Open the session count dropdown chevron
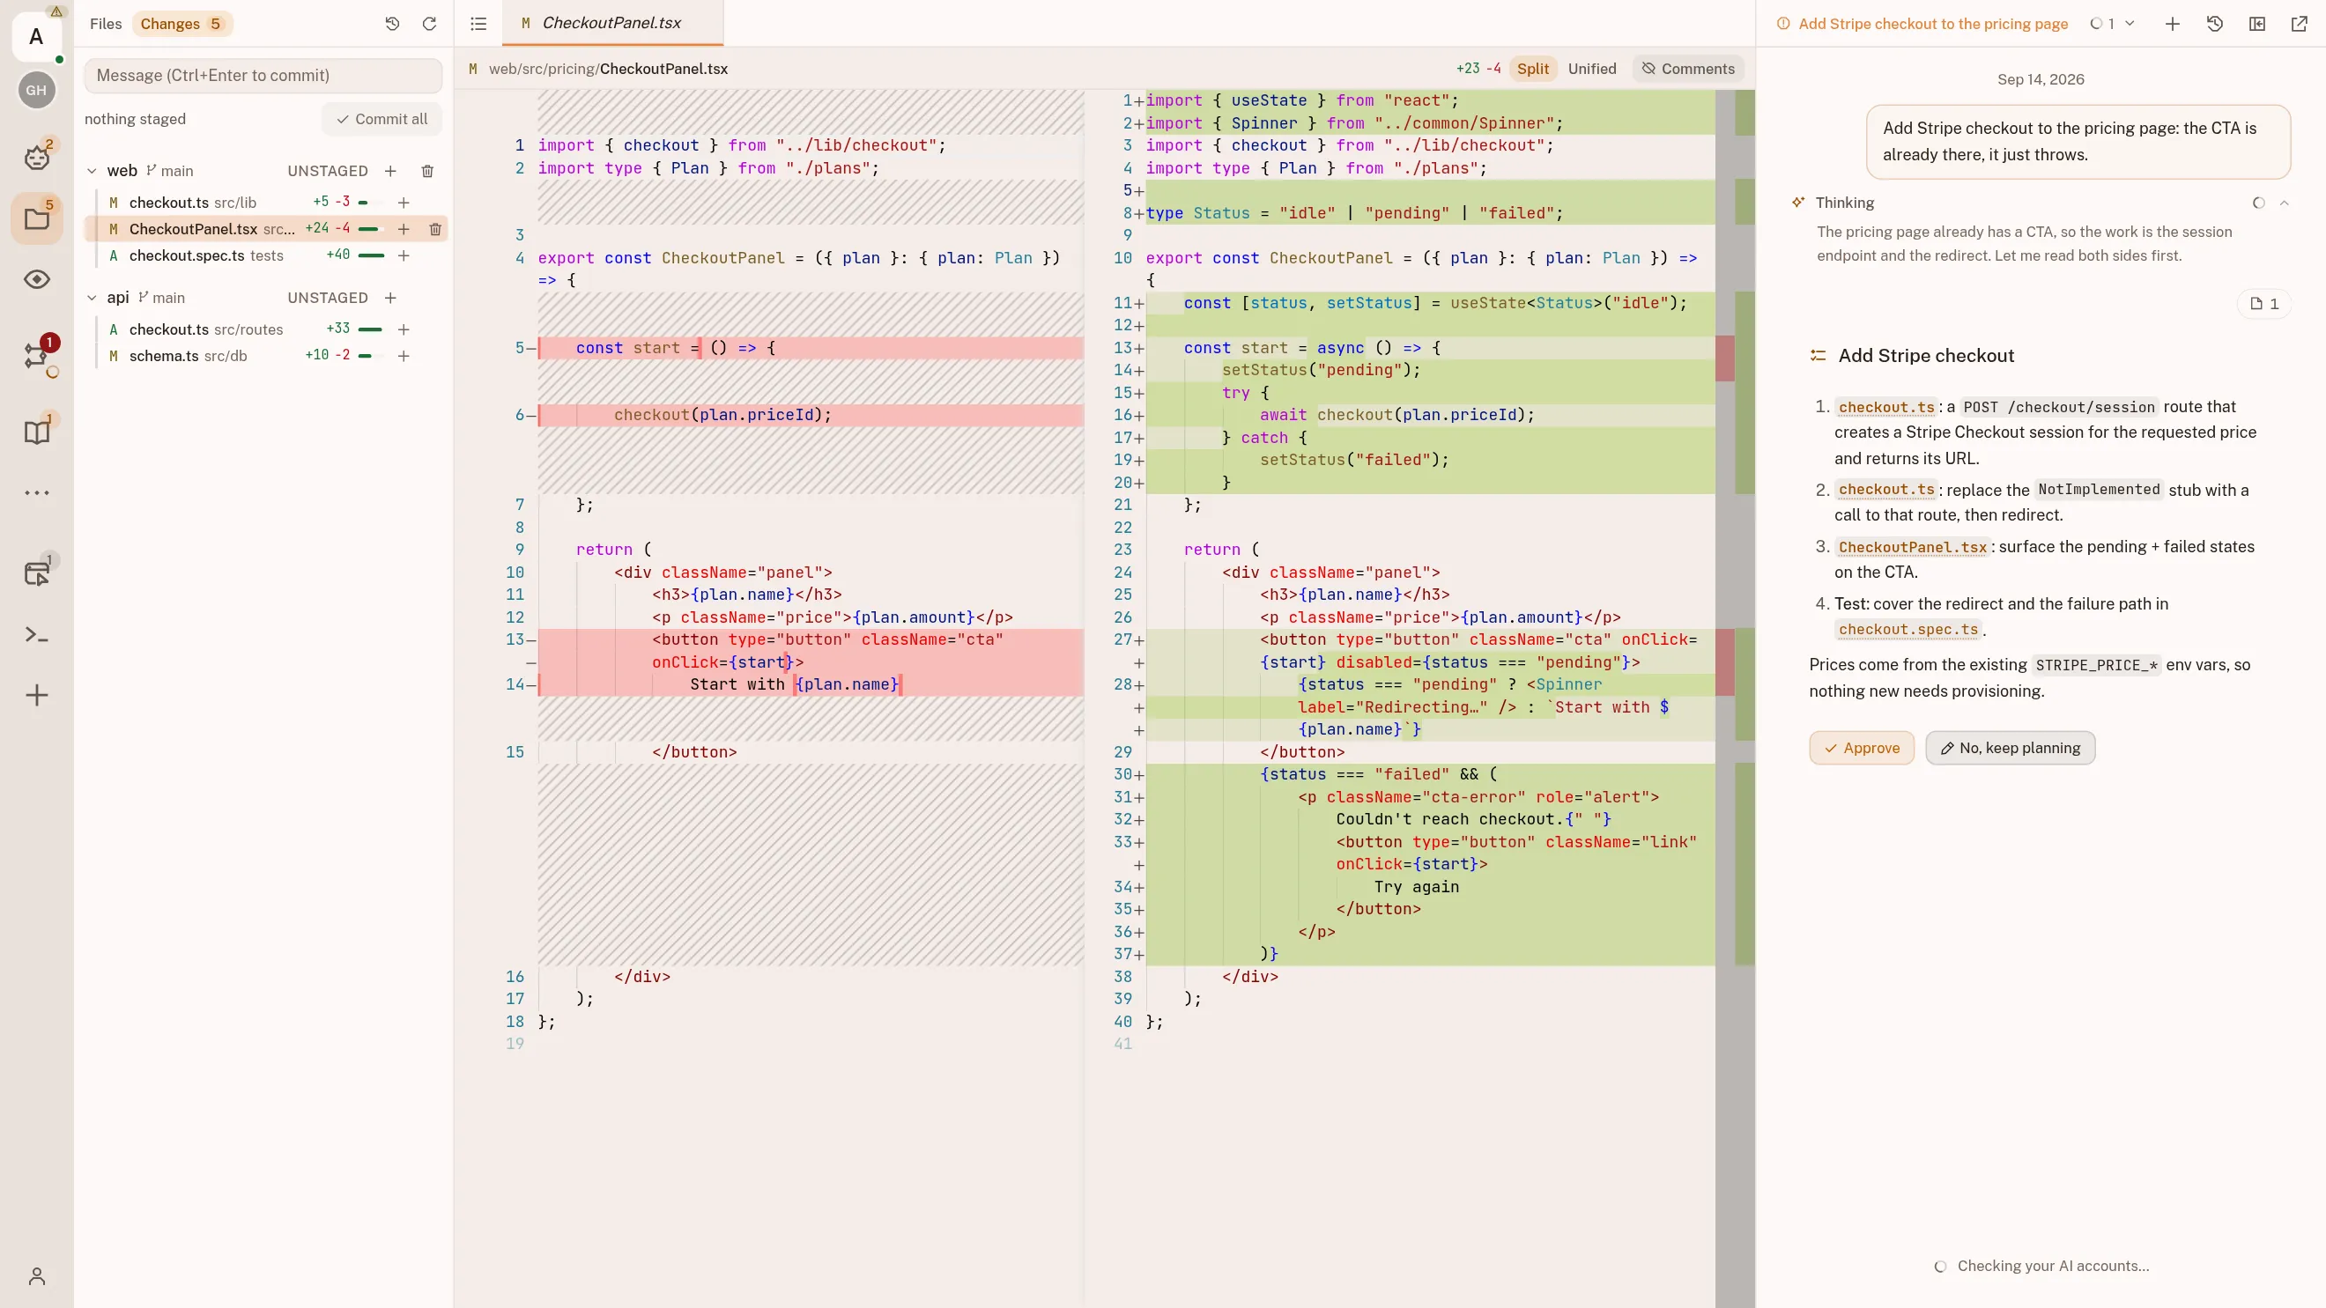 2130,25
